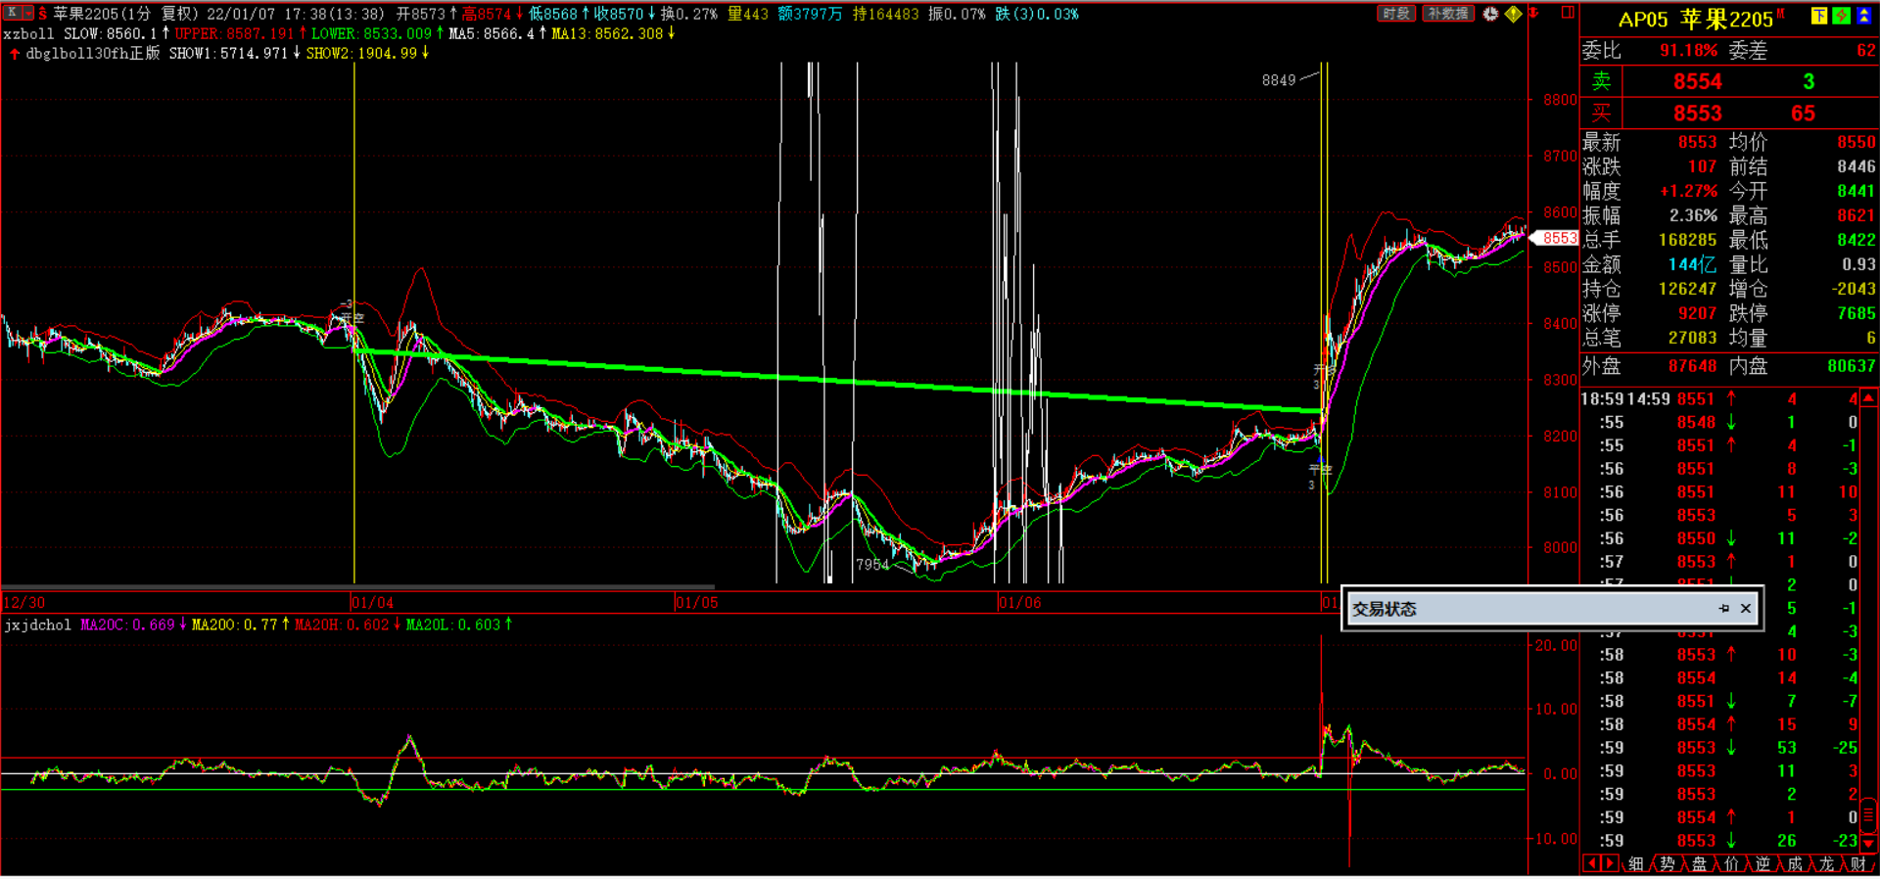Click the buy price 8553
Image resolution: width=1880 pixels, height=879 pixels.
[1697, 114]
